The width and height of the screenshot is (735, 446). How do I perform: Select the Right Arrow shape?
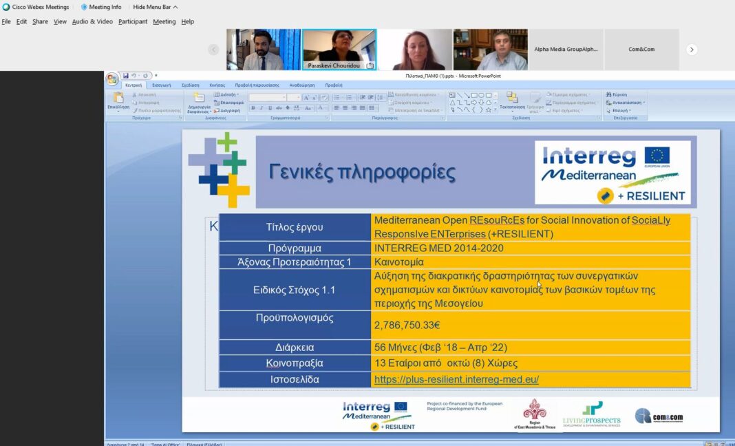point(474,103)
